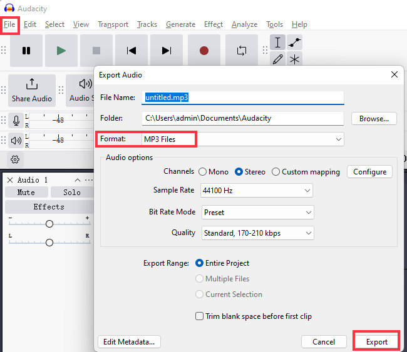407x352 pixels.
Task: Click Edit Metadata... button
Action: (x=129, y=342)
